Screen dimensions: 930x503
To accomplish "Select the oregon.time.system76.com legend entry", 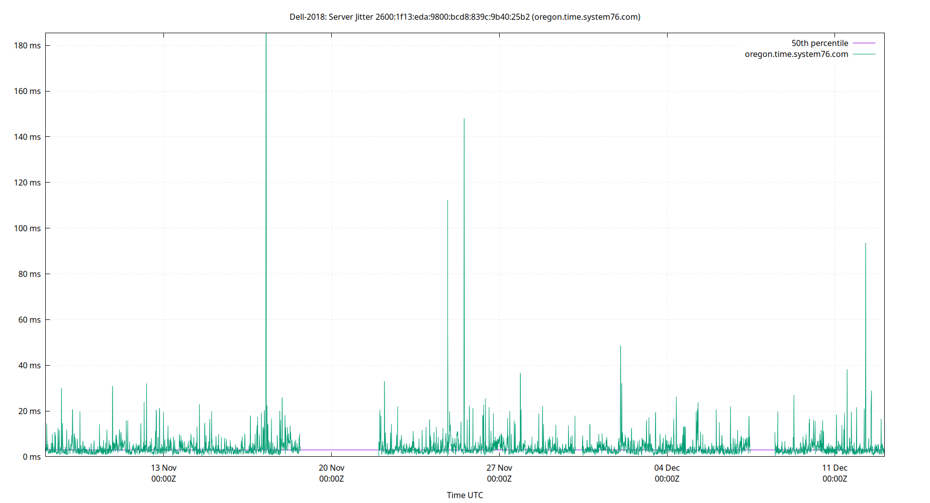I will [x=796, y=54].
